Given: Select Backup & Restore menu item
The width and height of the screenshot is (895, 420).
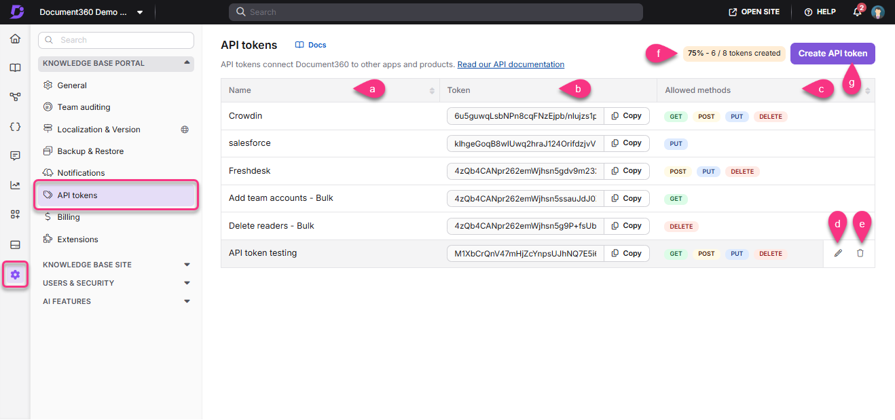Looking at the screenshot, I should click(90, 151).
